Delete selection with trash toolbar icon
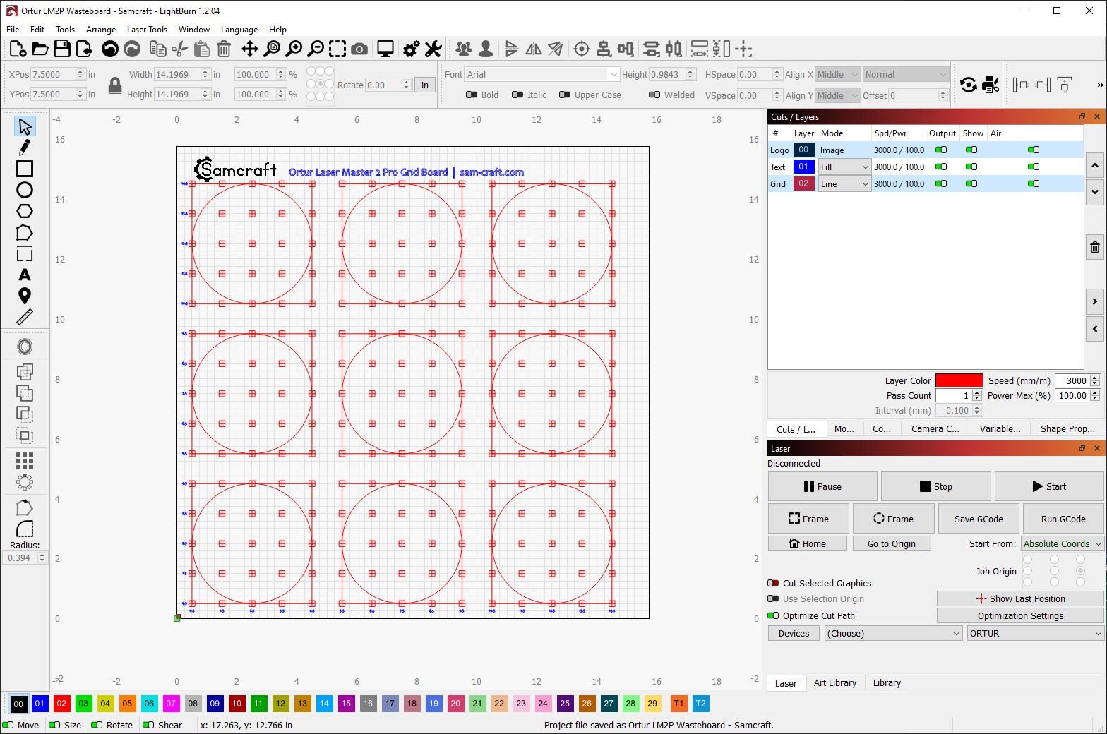The image size is (1107, 734). click(x=224, y=49)
